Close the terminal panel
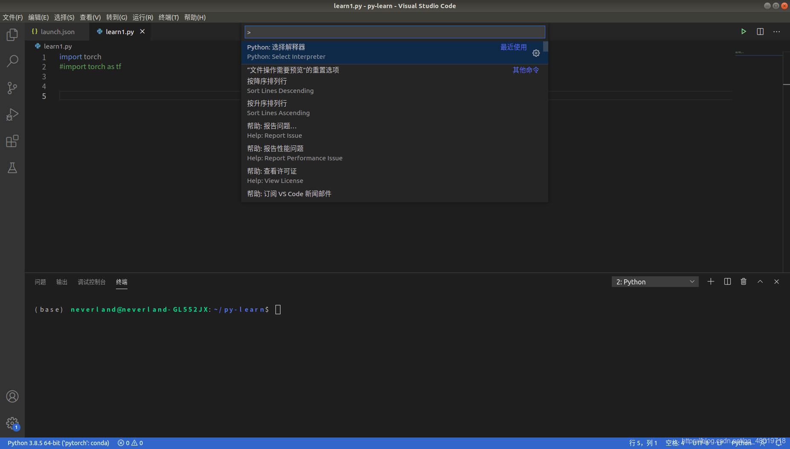 coord(777,281)
